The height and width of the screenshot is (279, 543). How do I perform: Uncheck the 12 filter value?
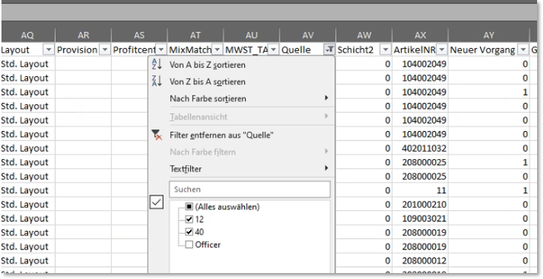tap(189, 219)
